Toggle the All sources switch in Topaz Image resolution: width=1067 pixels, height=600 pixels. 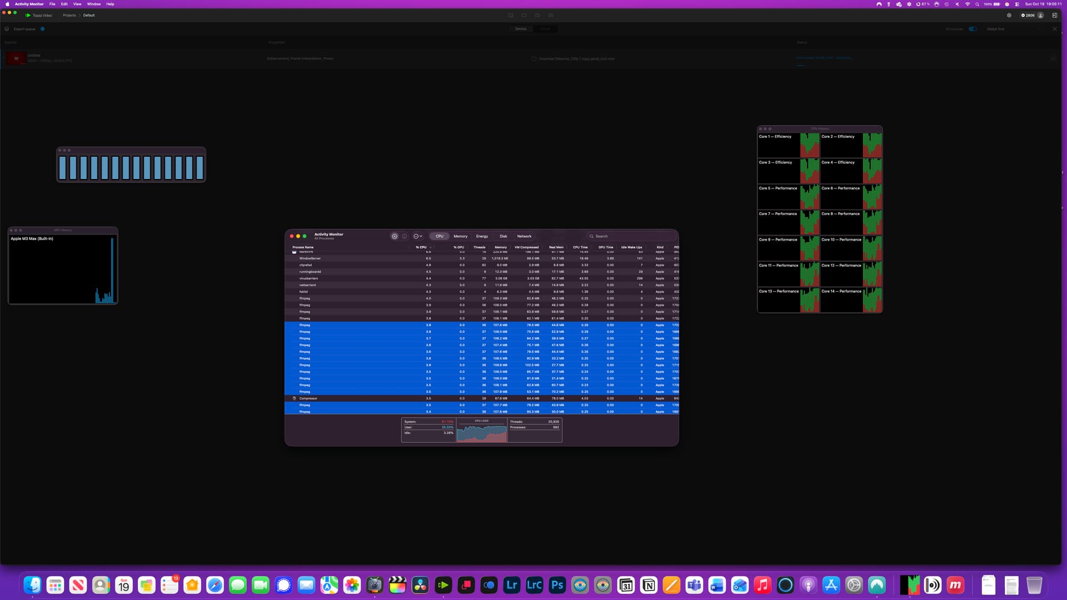[973, 29]
